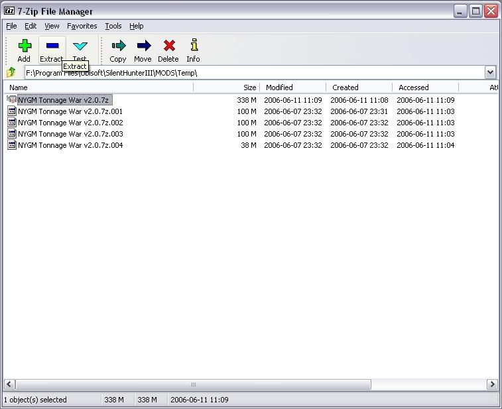Click the 38 M size cell
Screen dimensions: 502x409
[x=249, y=145]
